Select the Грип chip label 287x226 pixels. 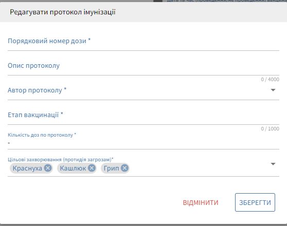coord(111,168)
